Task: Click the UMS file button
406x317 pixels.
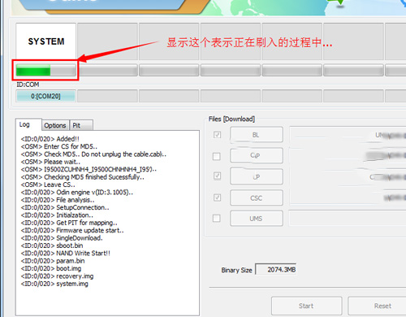Action: pyautogui.click(x=257, y=219)
